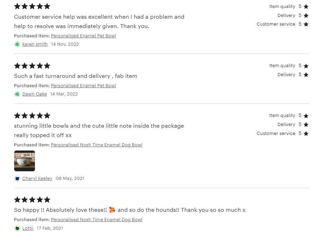314x236 pixels.
Task: Open Lottii's profile link
Action: [28, 228]
